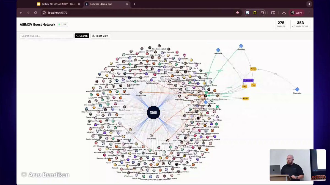Open the S browser extension
330x185 pixels.
coord(248,13)
